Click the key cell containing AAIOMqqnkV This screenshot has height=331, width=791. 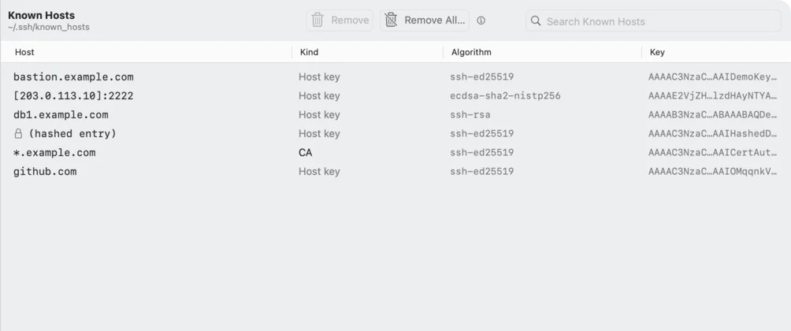point(713,172)
